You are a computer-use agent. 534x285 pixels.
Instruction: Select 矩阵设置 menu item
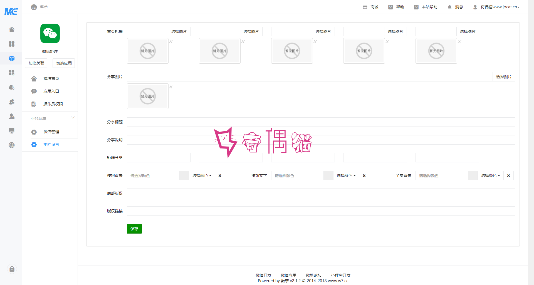coord(51,144)
